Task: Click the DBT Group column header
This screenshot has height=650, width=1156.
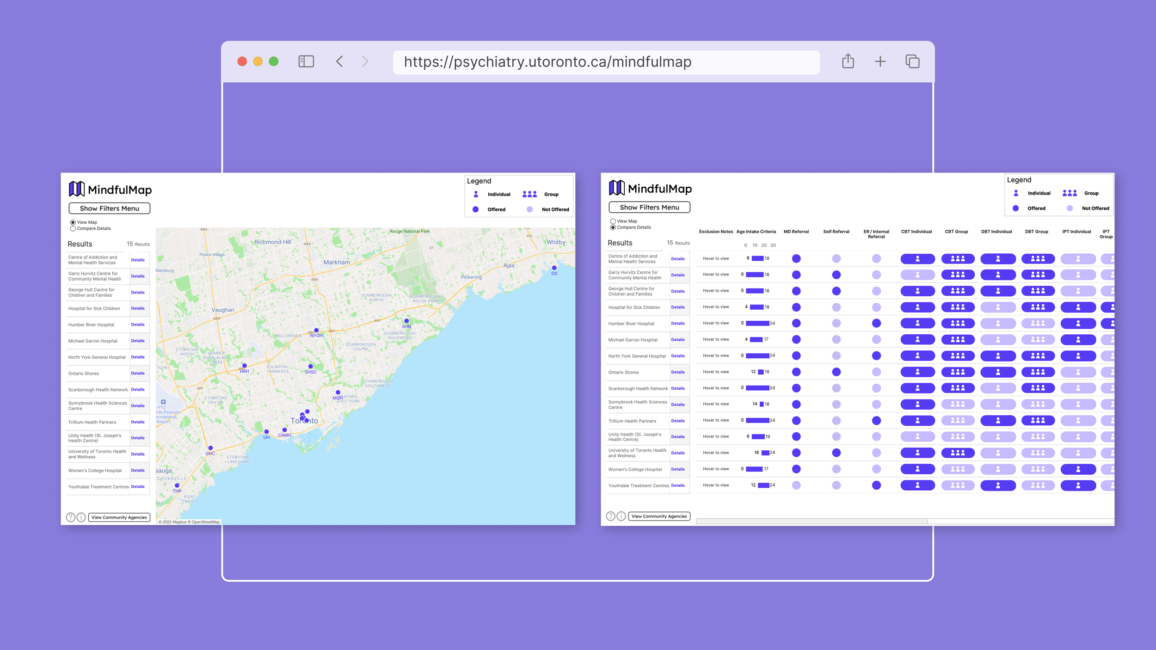Action: tap(1036, 232)
